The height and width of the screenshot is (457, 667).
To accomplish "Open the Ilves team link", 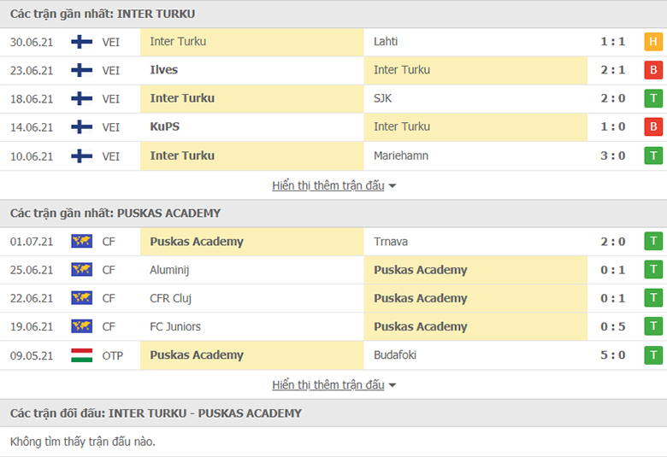I will point(164,70).
